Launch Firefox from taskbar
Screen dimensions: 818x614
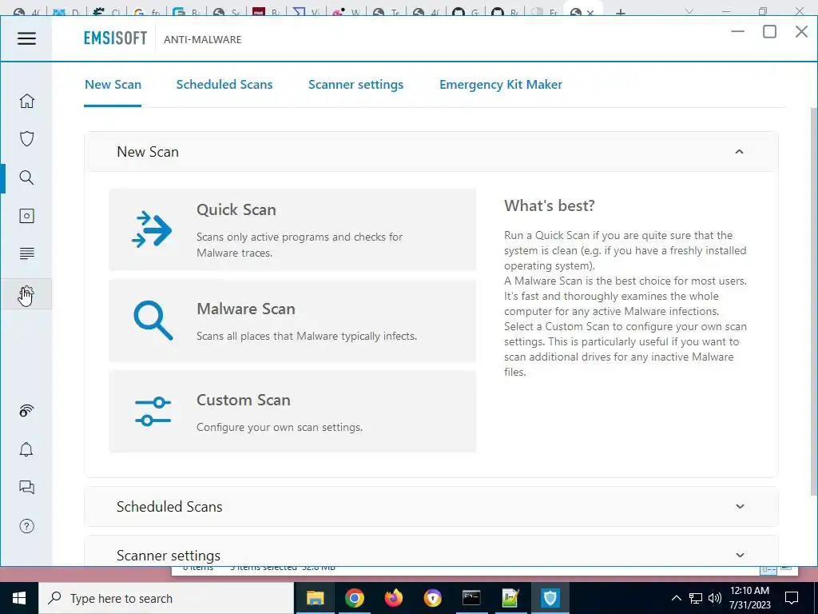pyautogui.click(x=393, y=598)
